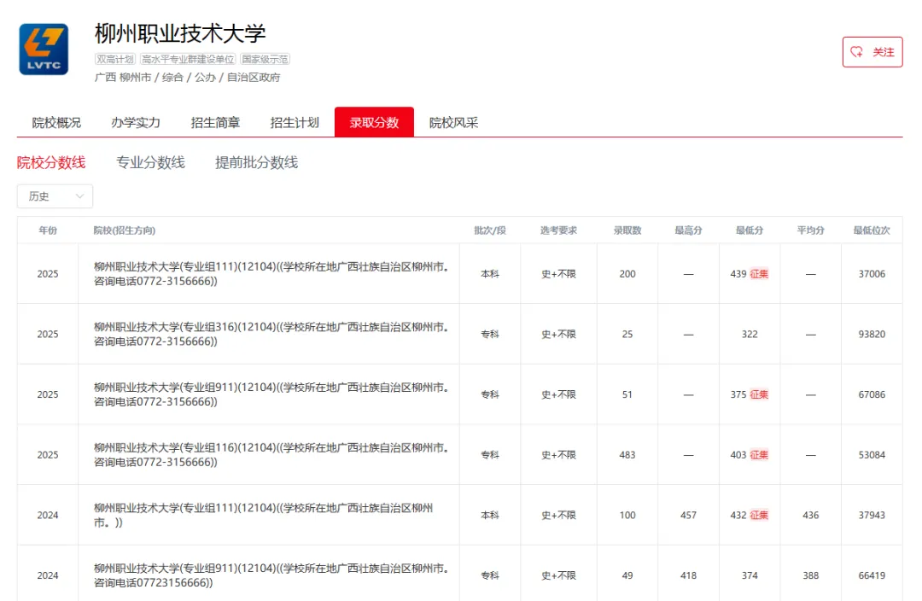The width and height of the screenshot is (922, 601).
Task: Click the 批次/段 column header
Action: (x=490, y=230)
